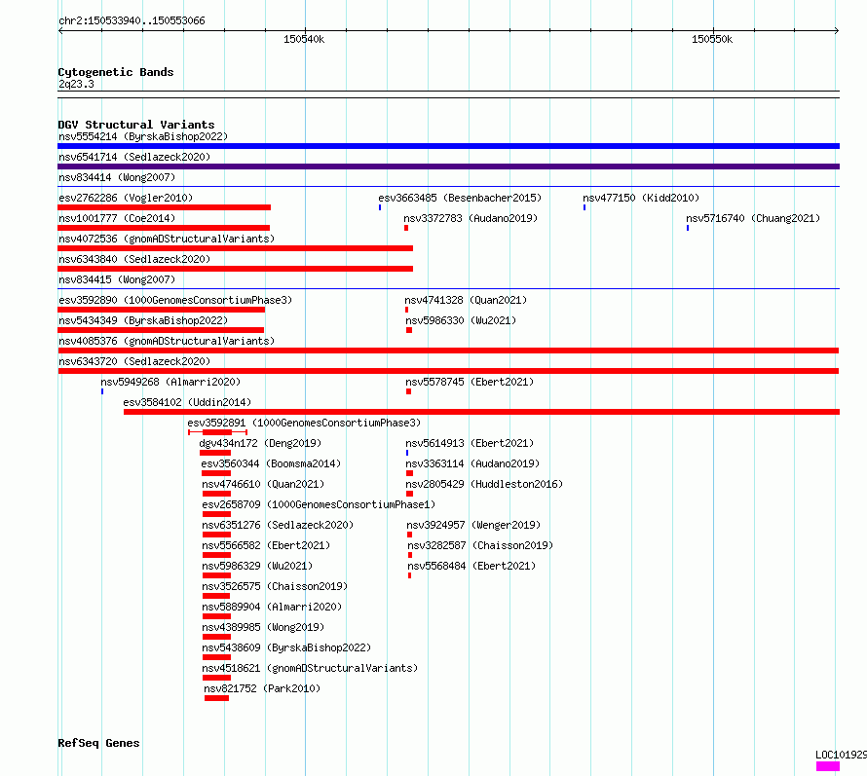The image size is (867, 776).
Task: Click dgv434n172 (Deng2019) label
Action: coord(260,443)
